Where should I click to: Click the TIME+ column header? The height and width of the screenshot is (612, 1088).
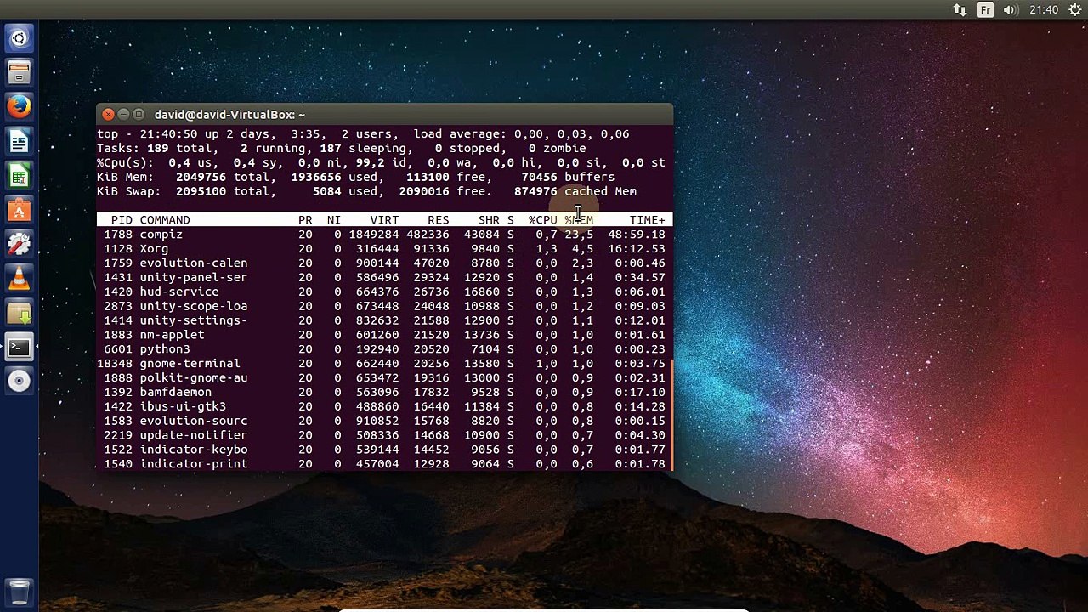[648, 220]
